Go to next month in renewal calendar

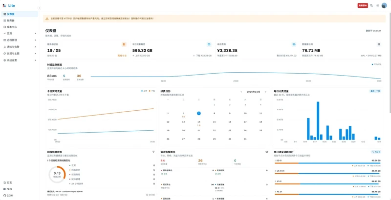pyautogui.click(x=265, y=92)
